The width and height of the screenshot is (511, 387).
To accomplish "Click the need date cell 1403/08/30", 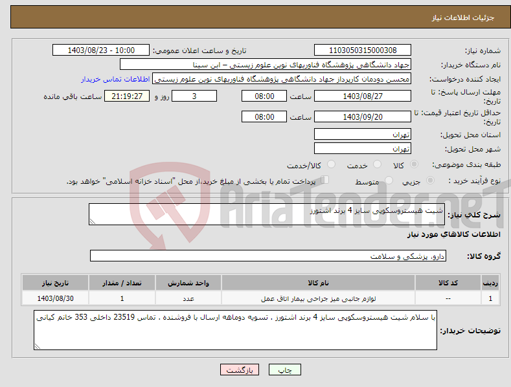I will [x=56, y=298].
